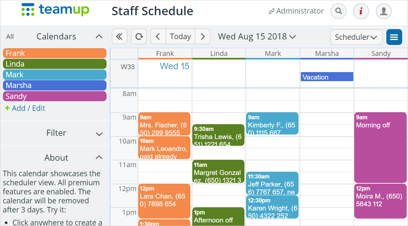Open the Scheduler view dropdown

click(356, 37)
